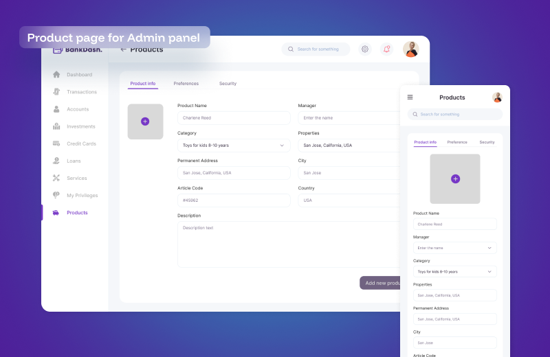
Task: Select the mobile Preference tab
Action: [x=457, y=142]
